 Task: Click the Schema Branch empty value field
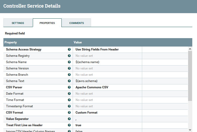(107, 75)
